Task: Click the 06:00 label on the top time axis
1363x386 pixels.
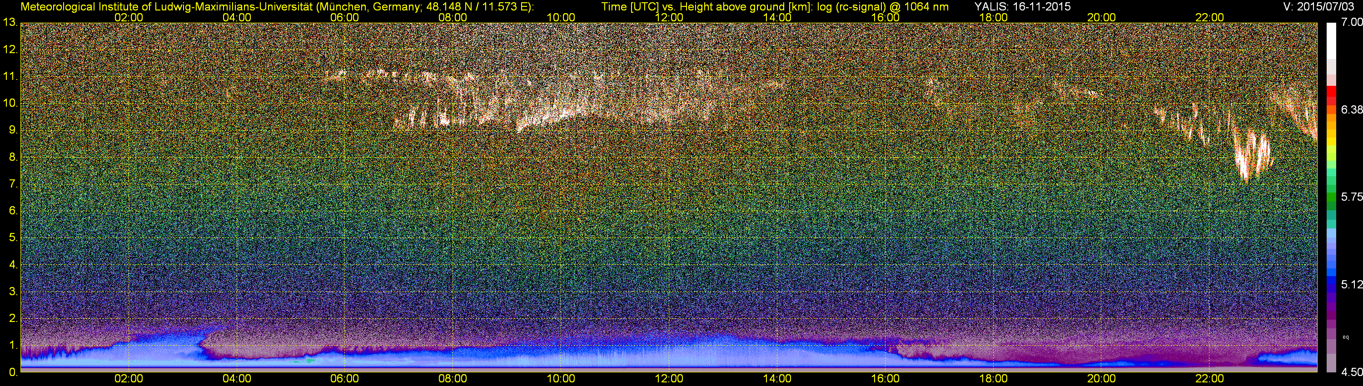Action: pyautogui.click(x=344, y=17)
